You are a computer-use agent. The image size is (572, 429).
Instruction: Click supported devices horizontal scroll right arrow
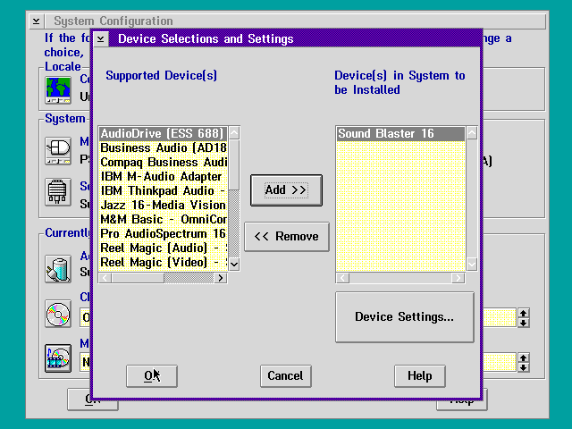click(221, 278)
